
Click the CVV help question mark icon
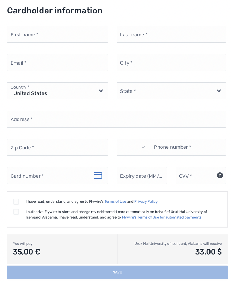coord(220,176)
